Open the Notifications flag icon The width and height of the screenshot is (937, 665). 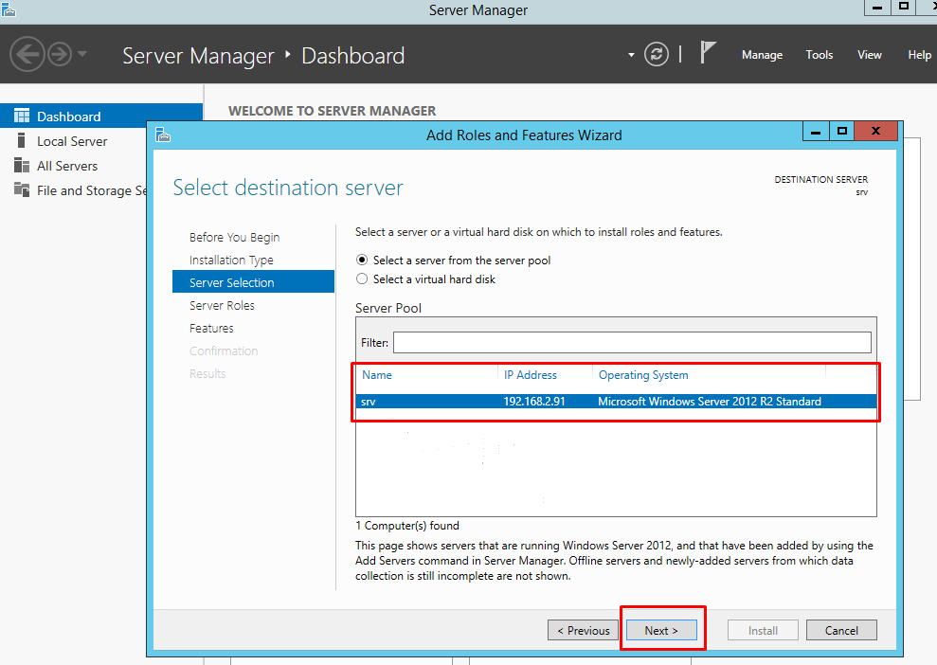[708, 53]
